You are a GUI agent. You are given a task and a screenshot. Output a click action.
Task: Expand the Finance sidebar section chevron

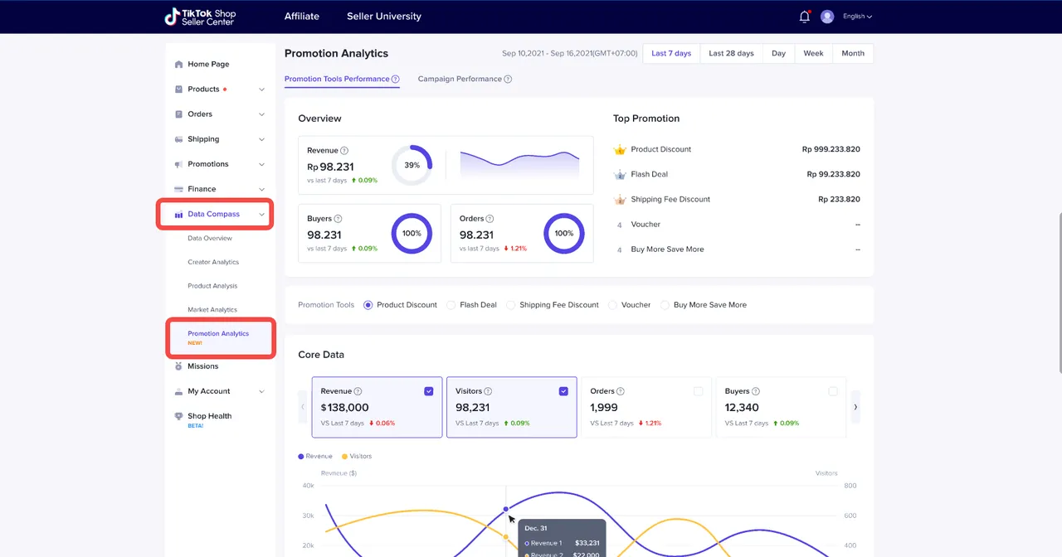(261, 189)
